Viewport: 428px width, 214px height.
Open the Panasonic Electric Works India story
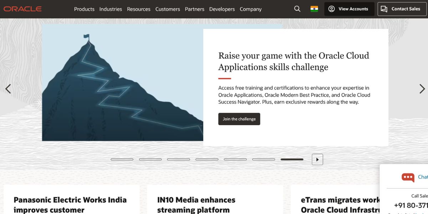(70, 204)
